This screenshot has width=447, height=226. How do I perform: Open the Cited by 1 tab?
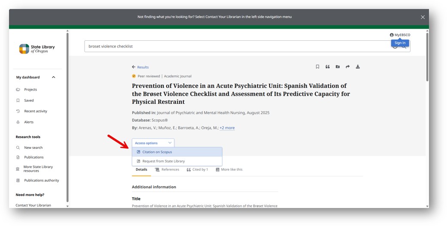[198, 170]
